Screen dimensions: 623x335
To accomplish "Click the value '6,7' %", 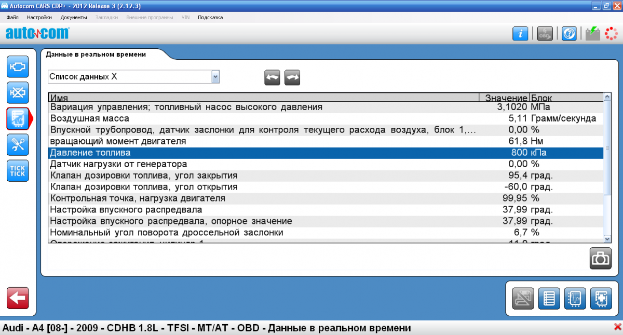I will 521,233.
